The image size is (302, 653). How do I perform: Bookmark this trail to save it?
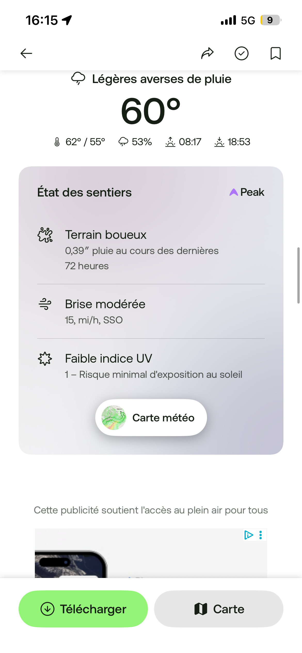coord(275,53)
